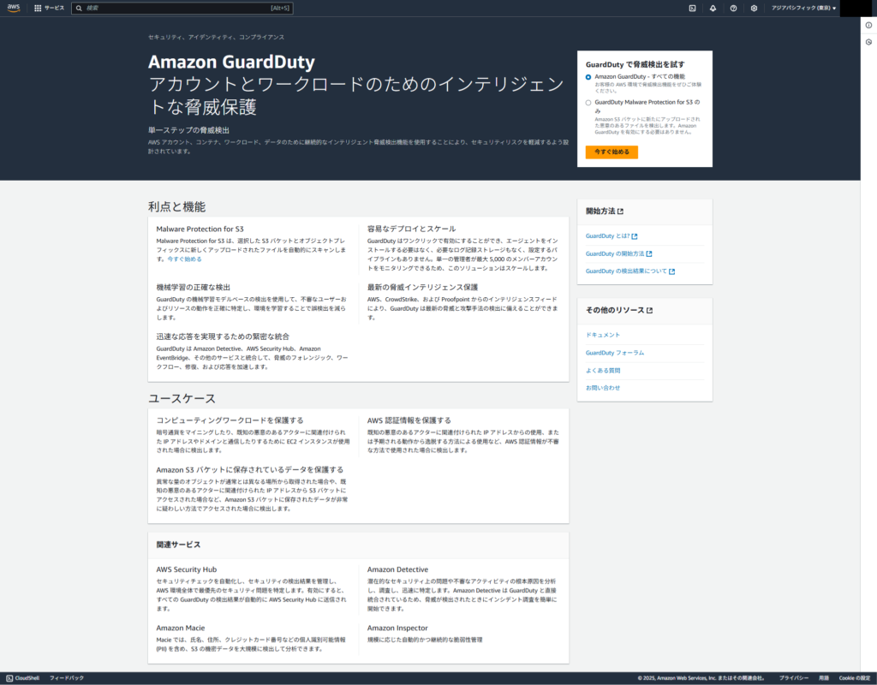The image size is (877, 685).
Task: Click the search box in top bar
Action: pos(182,9)
